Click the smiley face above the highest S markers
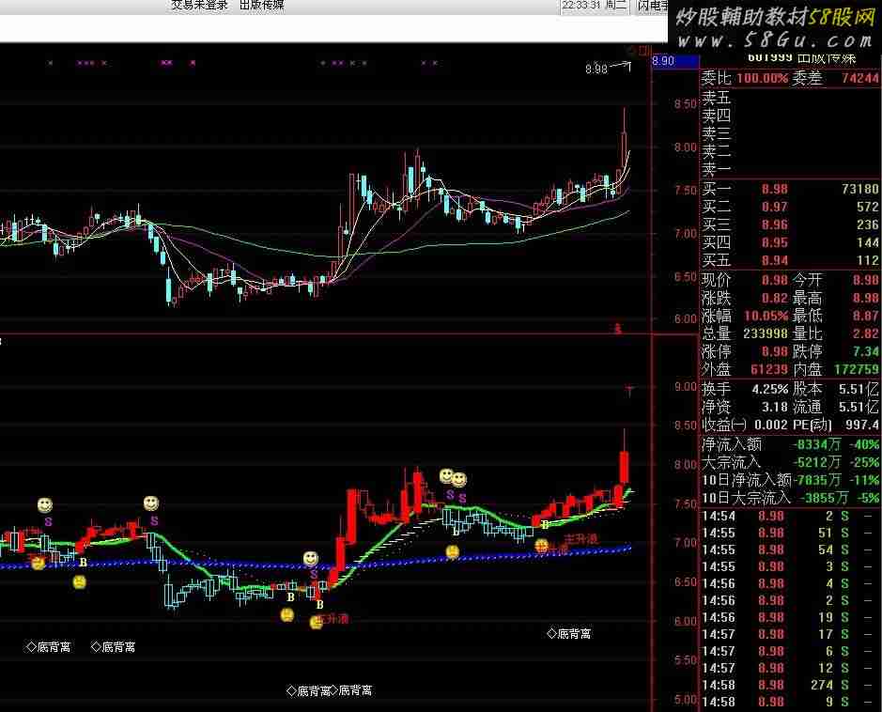This screenshot has height=712, width=882. click(448, 477)
